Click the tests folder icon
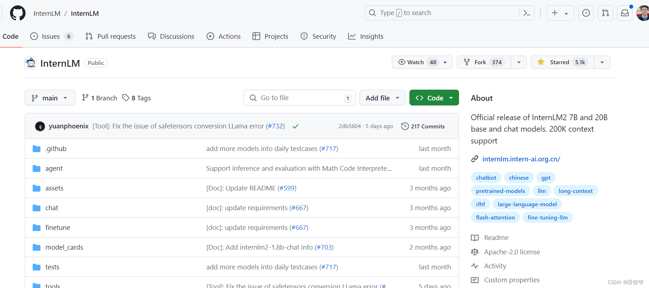Viewport: 649px width, 288px height. click(37, 267)
